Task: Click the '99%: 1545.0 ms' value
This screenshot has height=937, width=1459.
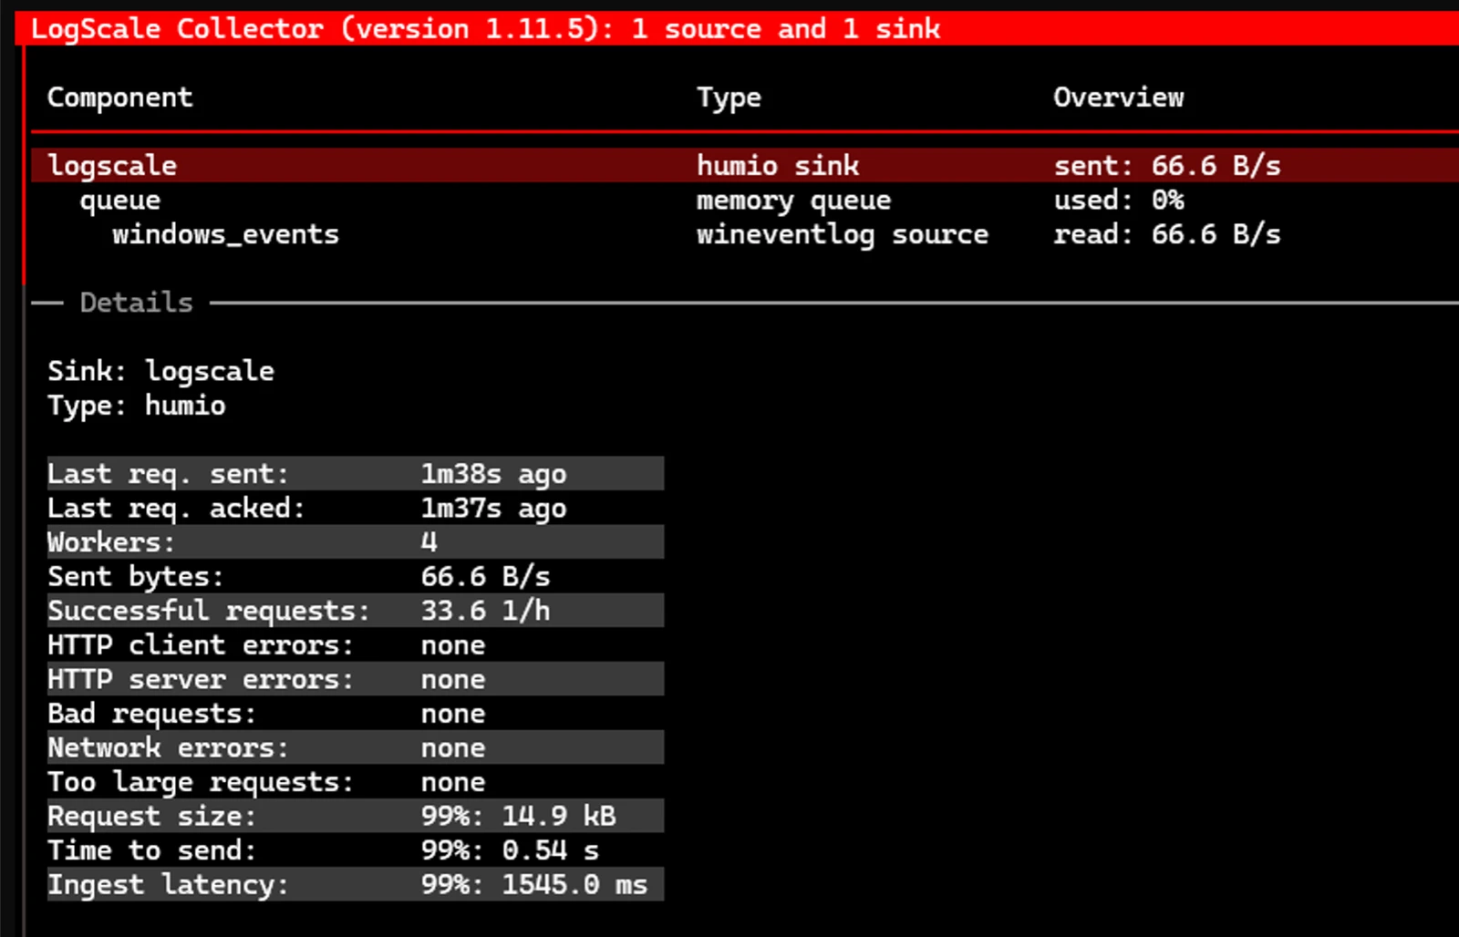Action: point(534,885)
